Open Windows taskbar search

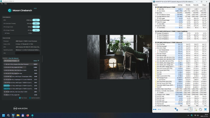click(x=8, y=115)
